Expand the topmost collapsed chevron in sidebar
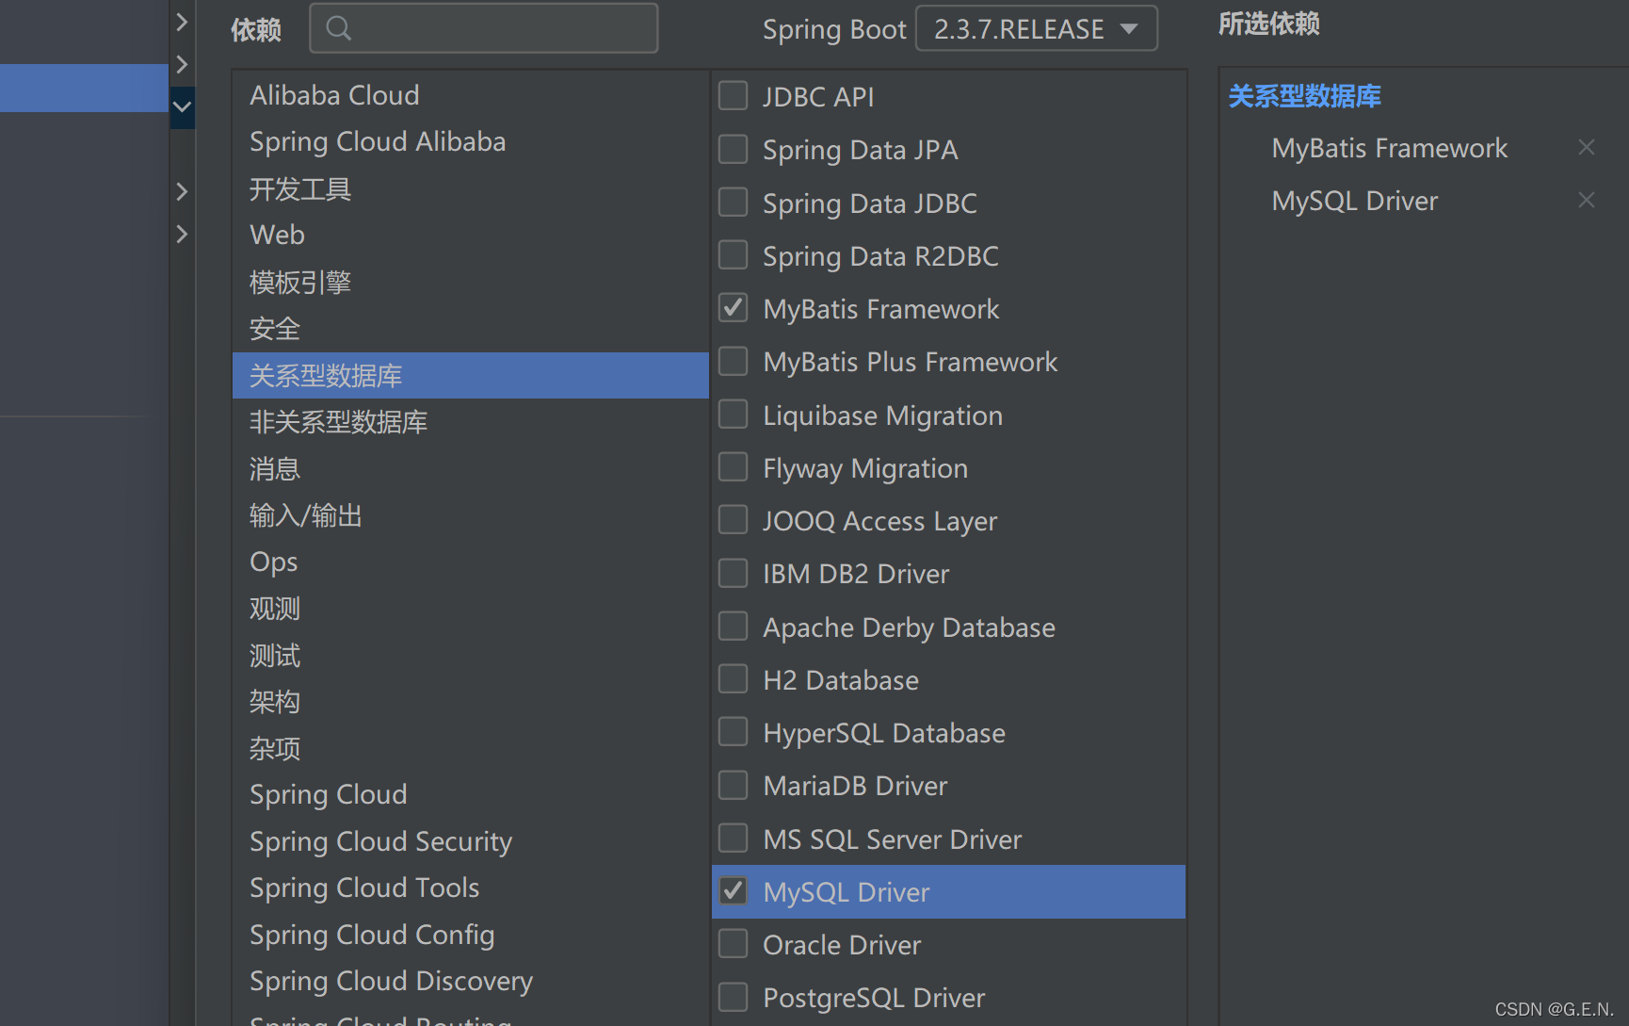 (x=182, y=21)
